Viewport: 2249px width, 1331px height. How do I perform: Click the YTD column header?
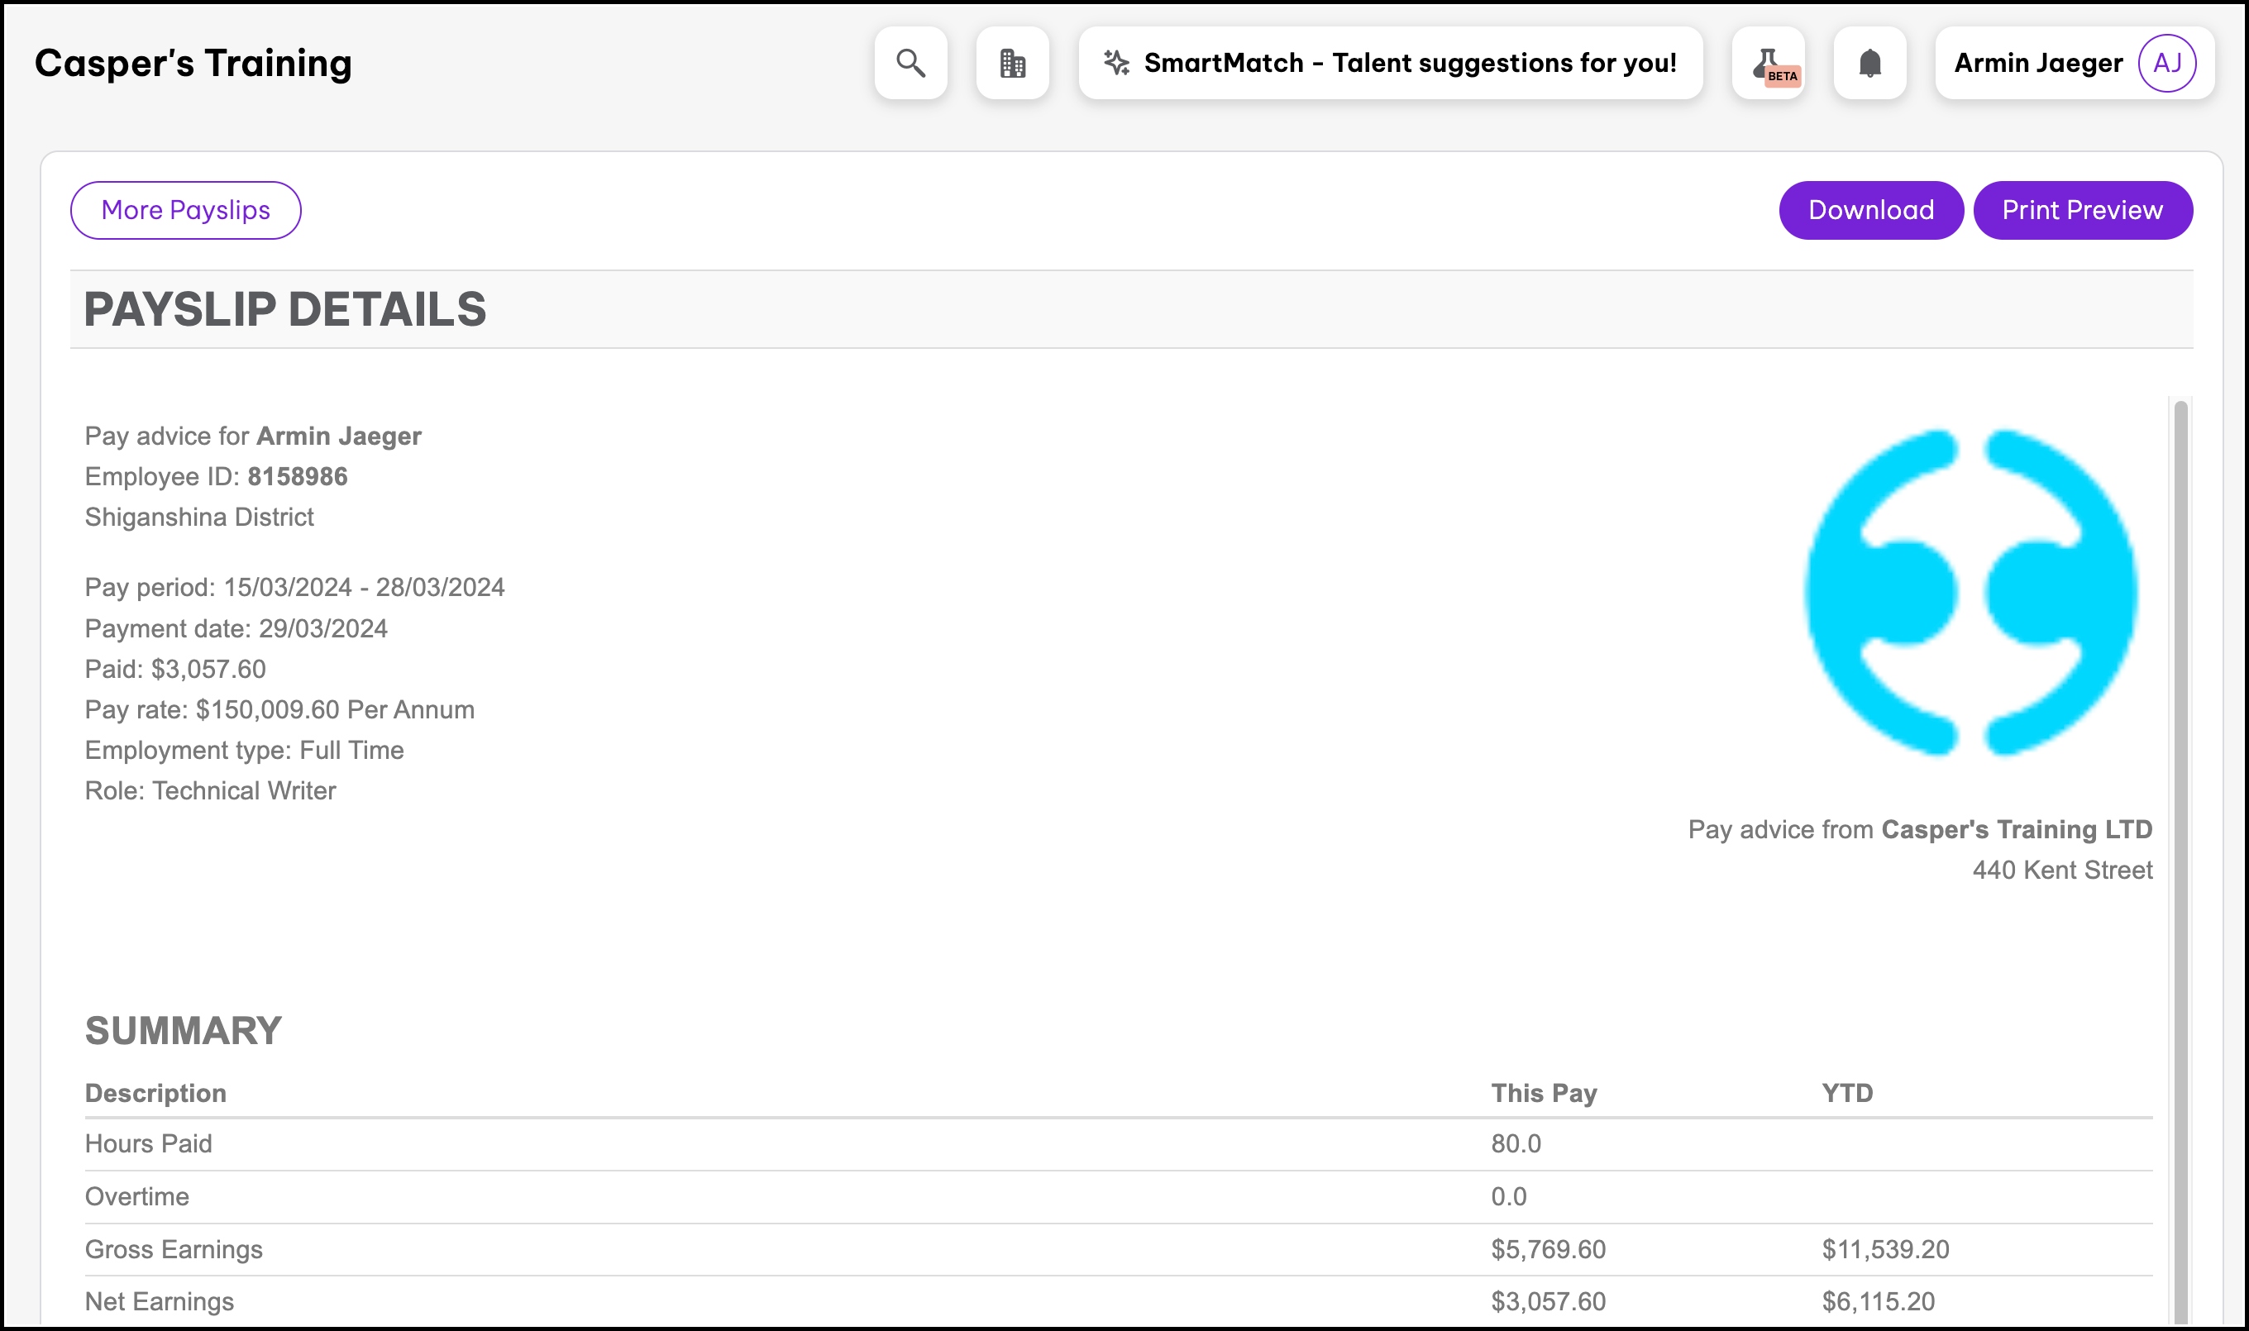[1847, 1092]
